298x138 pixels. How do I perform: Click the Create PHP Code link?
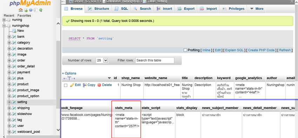coord(261,50)
